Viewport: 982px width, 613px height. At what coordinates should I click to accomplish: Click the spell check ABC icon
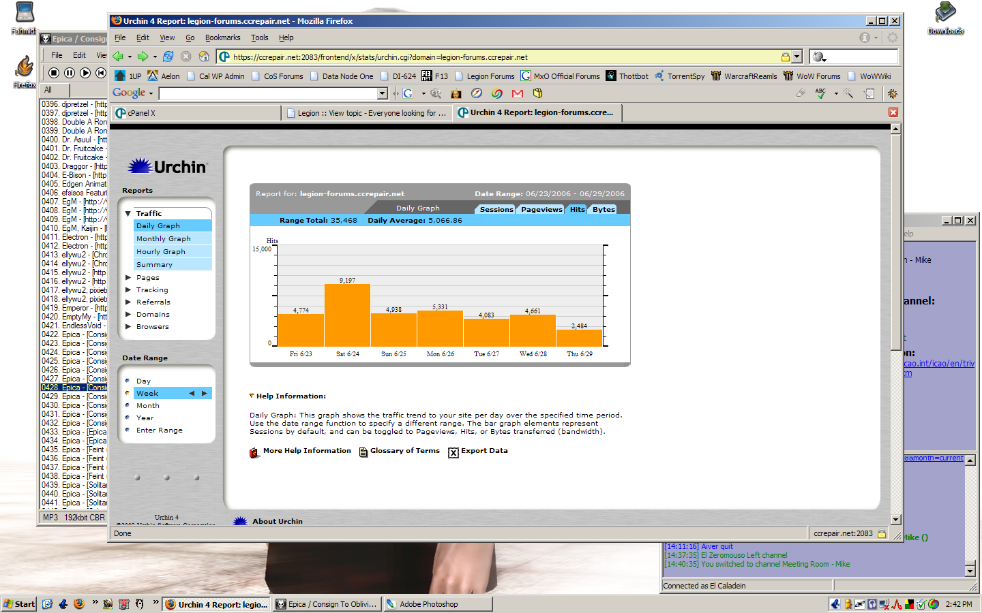click(x=820, y=93)
